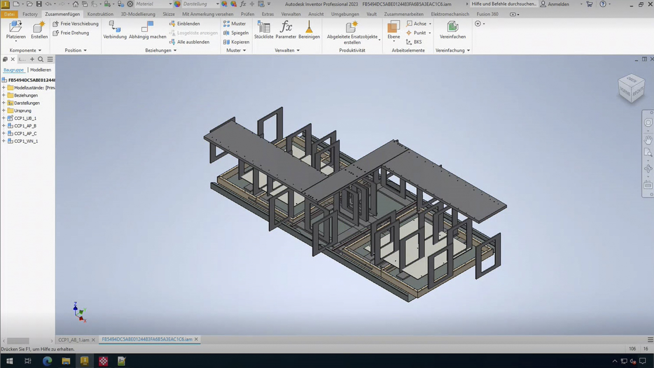Viewport: 654px width, 368px height.
Task: Click the Verbindung button
Action: [x=114, y=30]
